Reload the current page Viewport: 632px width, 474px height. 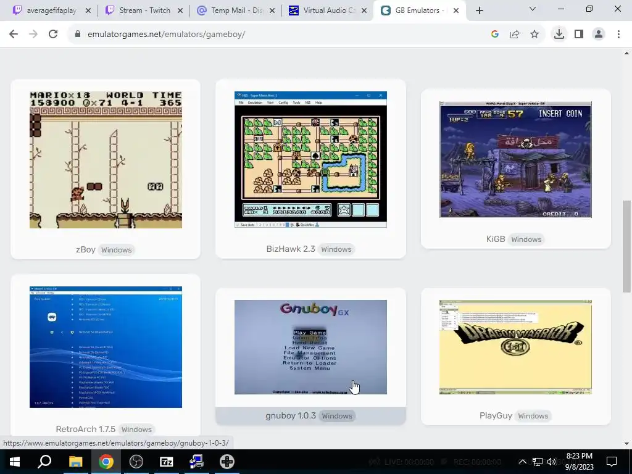click(53, 35)
